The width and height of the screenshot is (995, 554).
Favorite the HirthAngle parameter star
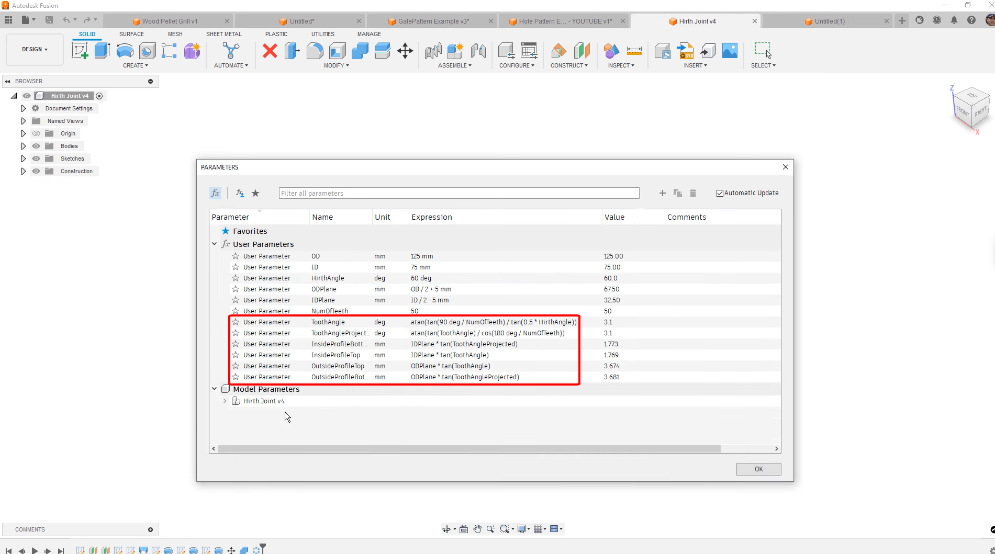point(236,278)
